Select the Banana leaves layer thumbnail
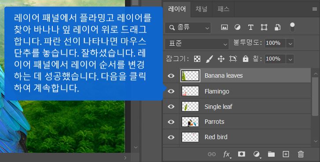The image size is (320, 162). pos(190,76)
